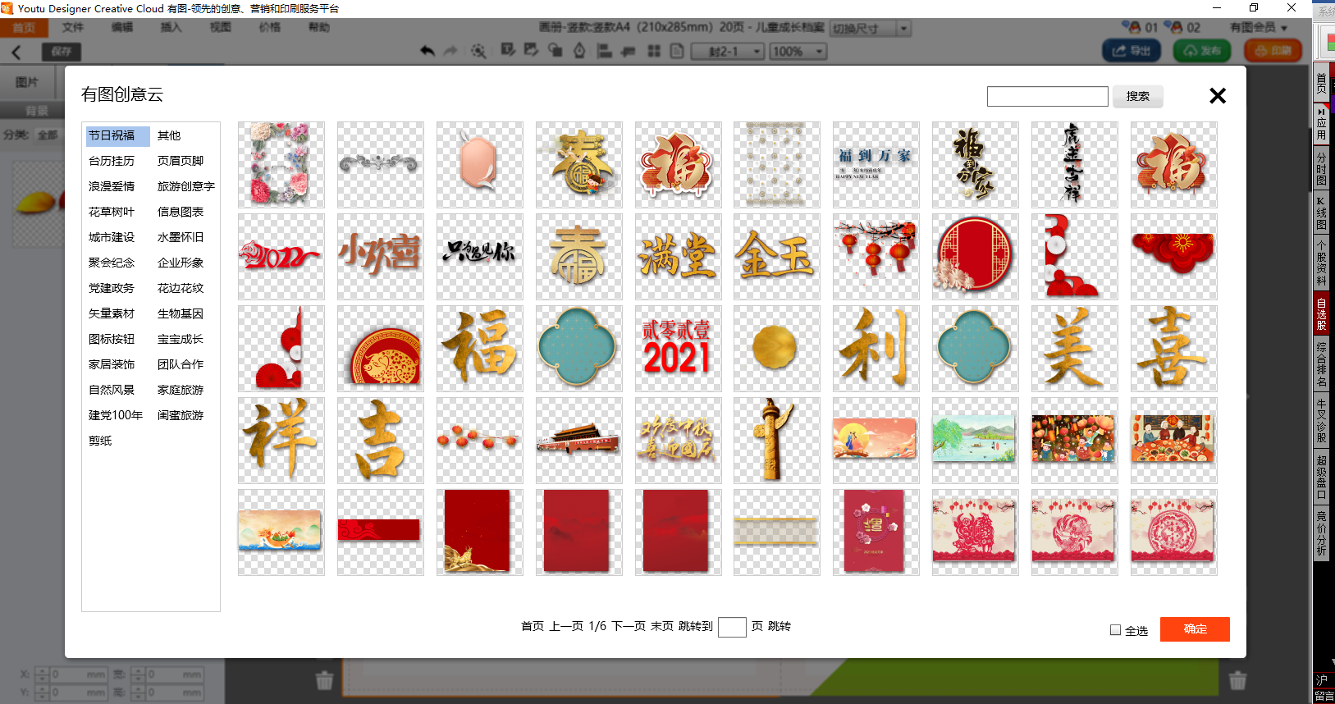This screenshot has width=1335, height=704.
Task: Tick the 全选 checkbox
Action: (1115, 630)
